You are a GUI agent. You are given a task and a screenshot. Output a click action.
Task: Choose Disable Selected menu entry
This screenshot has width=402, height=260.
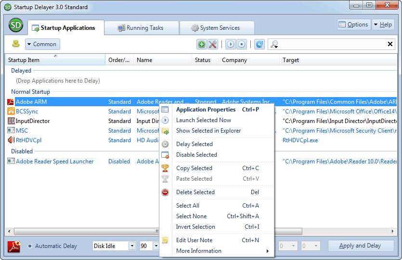[x=218, y=155]
